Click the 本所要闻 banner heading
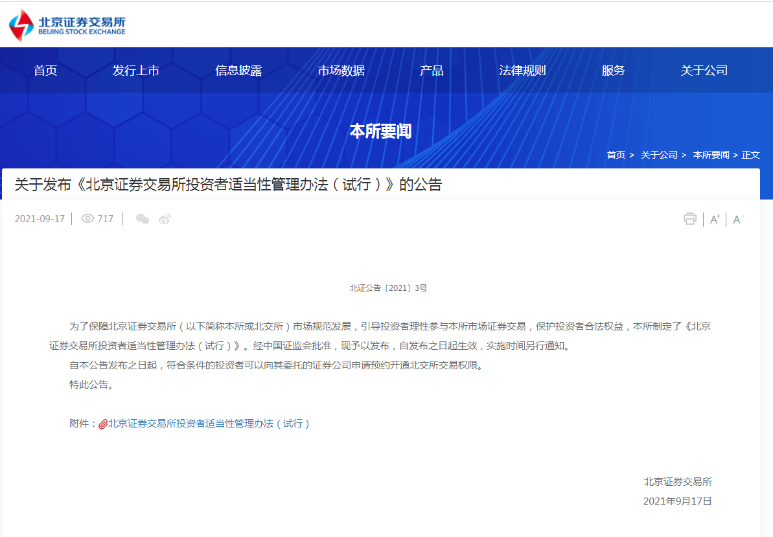This screenshot has width=773, height=537. tap(380, 131)
